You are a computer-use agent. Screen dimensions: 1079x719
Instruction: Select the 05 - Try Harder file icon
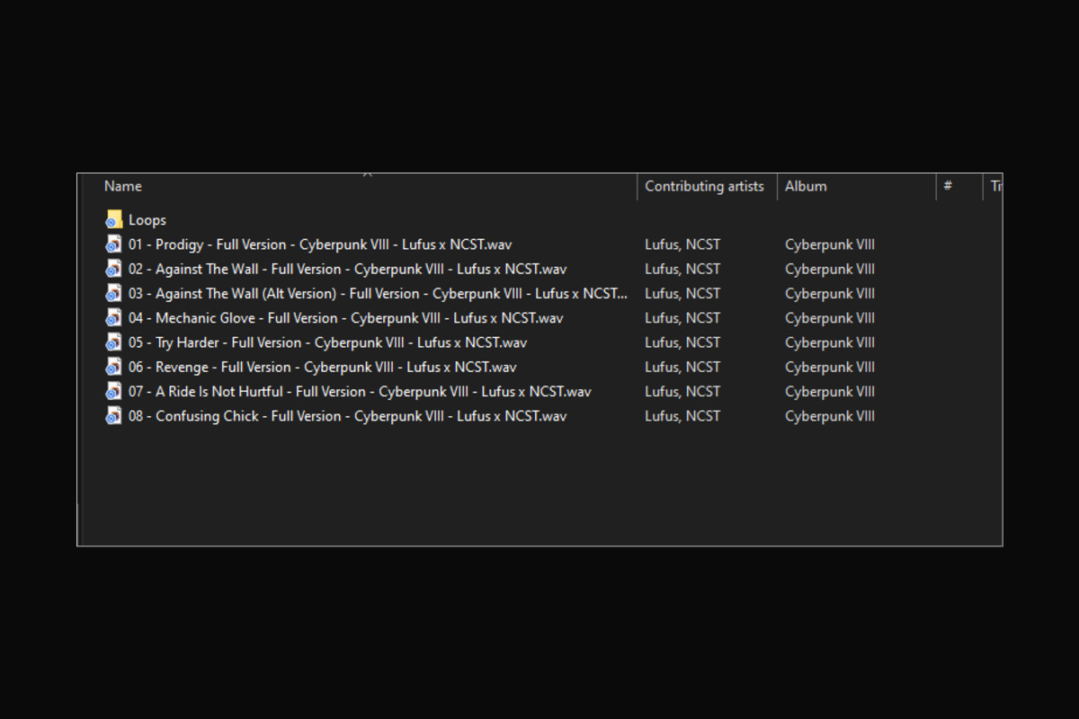coord(113,342)
